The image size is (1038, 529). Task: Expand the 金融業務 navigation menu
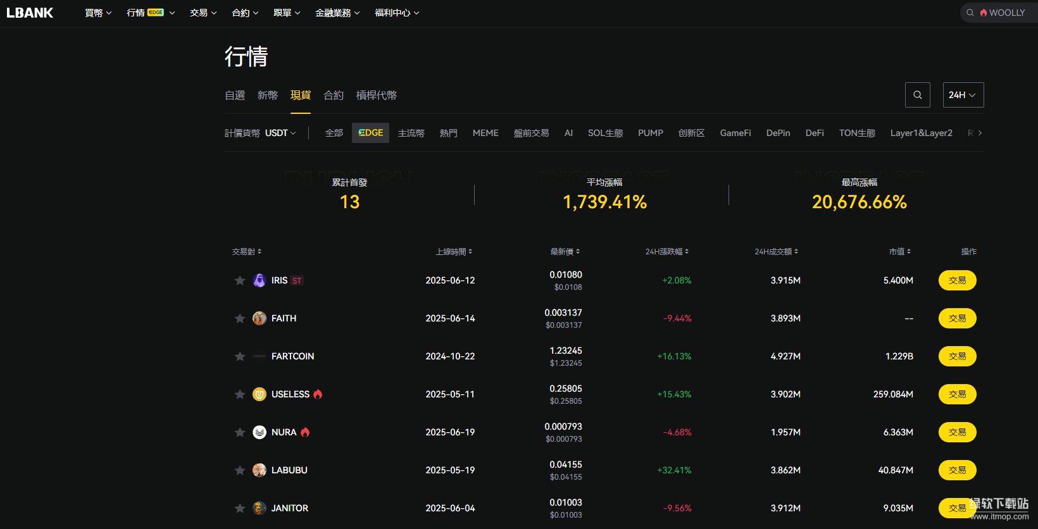[x=337, y=13]
